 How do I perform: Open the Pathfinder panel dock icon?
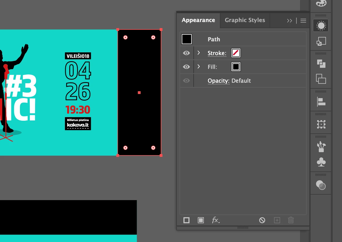pos(321,64)
